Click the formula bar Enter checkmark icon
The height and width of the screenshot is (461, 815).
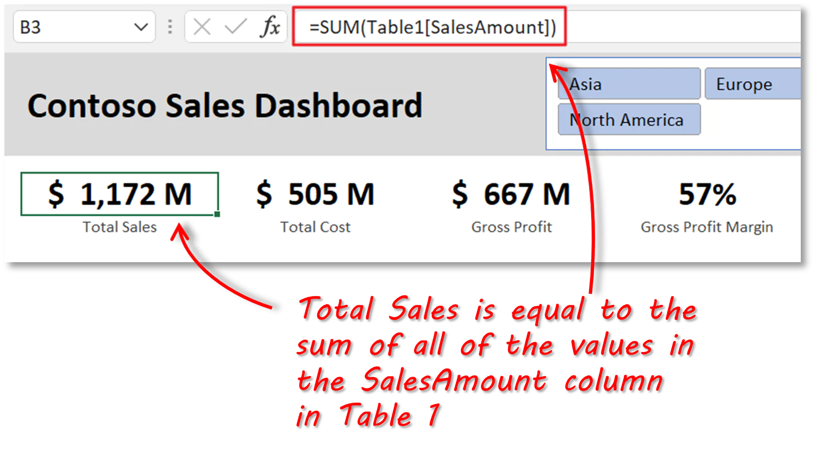(236, 27)
